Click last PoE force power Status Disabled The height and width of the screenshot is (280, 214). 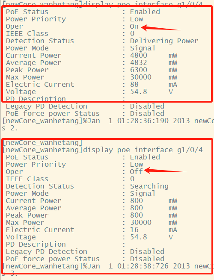click(x=147, y=259)
